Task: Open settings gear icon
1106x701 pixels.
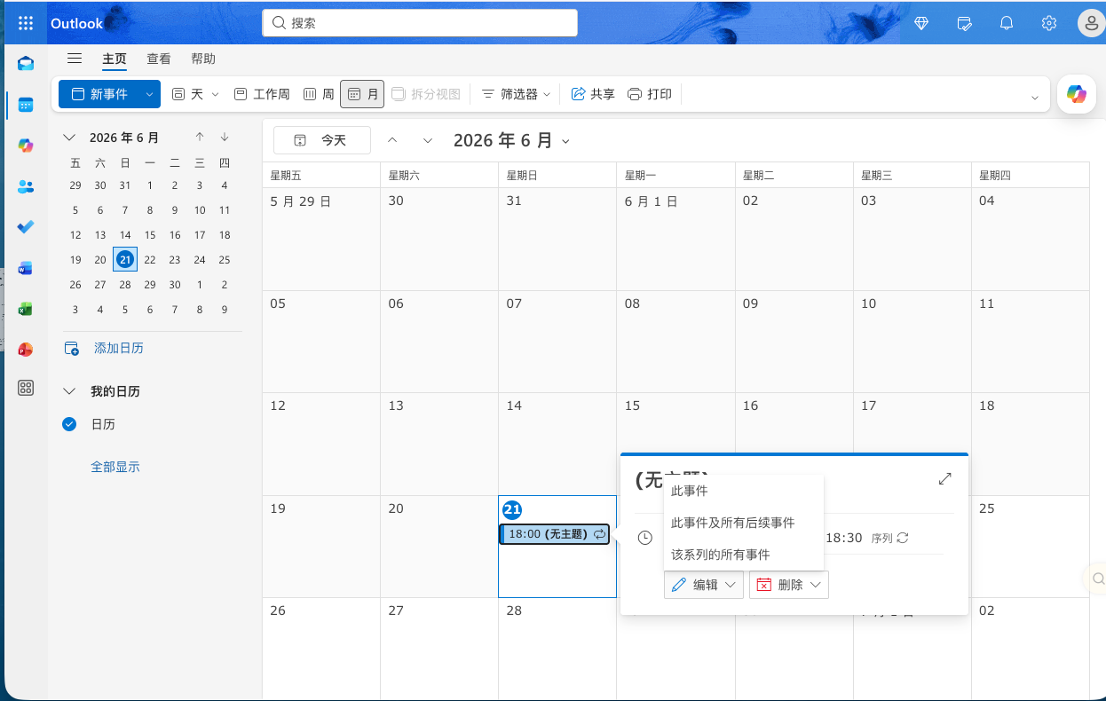Action: pyautogui.click(x=1049, y=23)
